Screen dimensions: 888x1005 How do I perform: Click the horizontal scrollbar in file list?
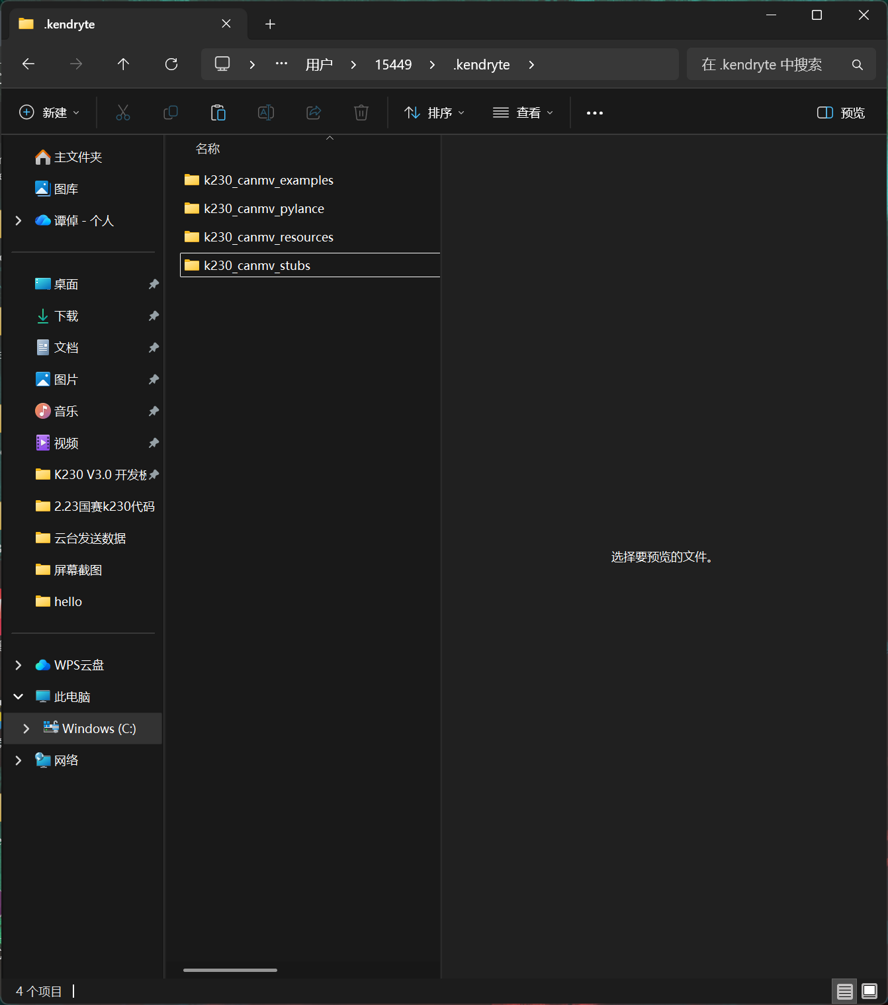pyautogui.click(x=230, y=970)
